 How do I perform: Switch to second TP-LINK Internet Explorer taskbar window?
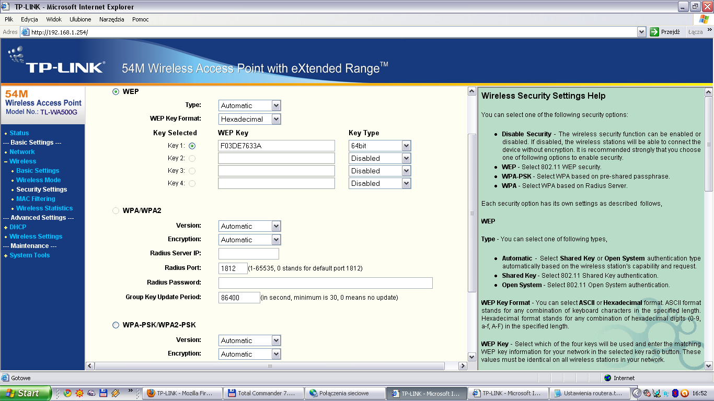tap(507, 393)
